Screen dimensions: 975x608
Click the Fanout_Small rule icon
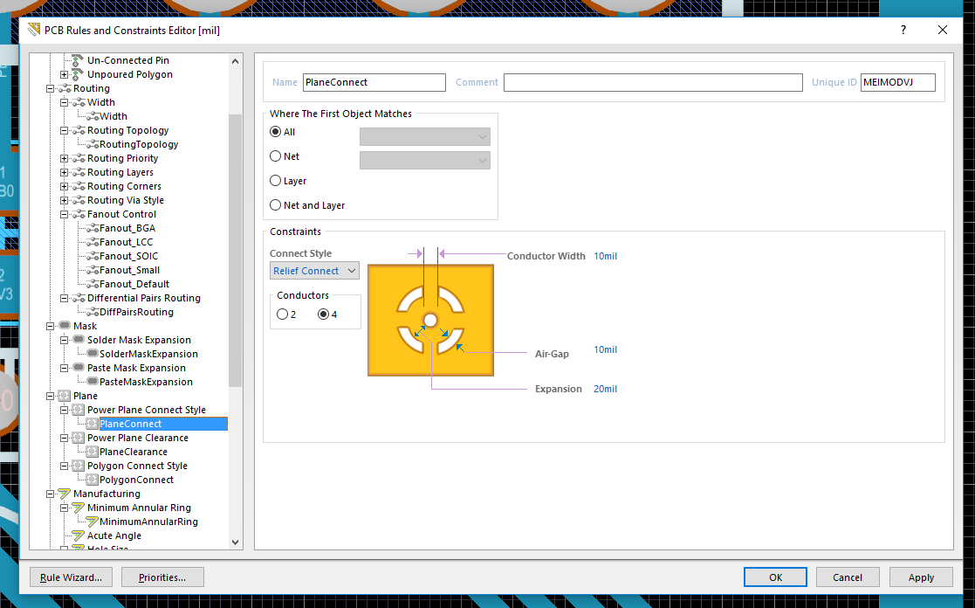point(93,270)
